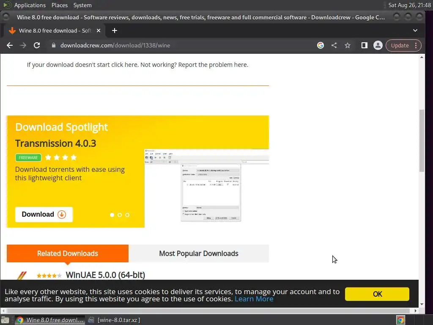Select the second spotlight carousel dot

coord(120,215)
